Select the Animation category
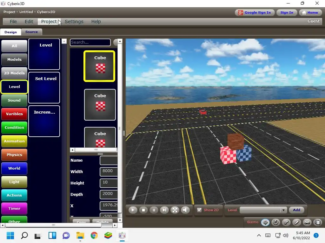The image size is (325, 243). point(14,141)
